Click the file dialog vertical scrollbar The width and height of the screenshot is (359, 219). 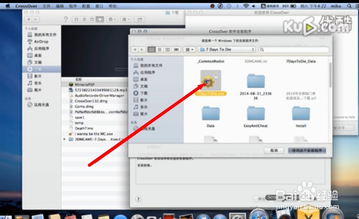[330, 75]
